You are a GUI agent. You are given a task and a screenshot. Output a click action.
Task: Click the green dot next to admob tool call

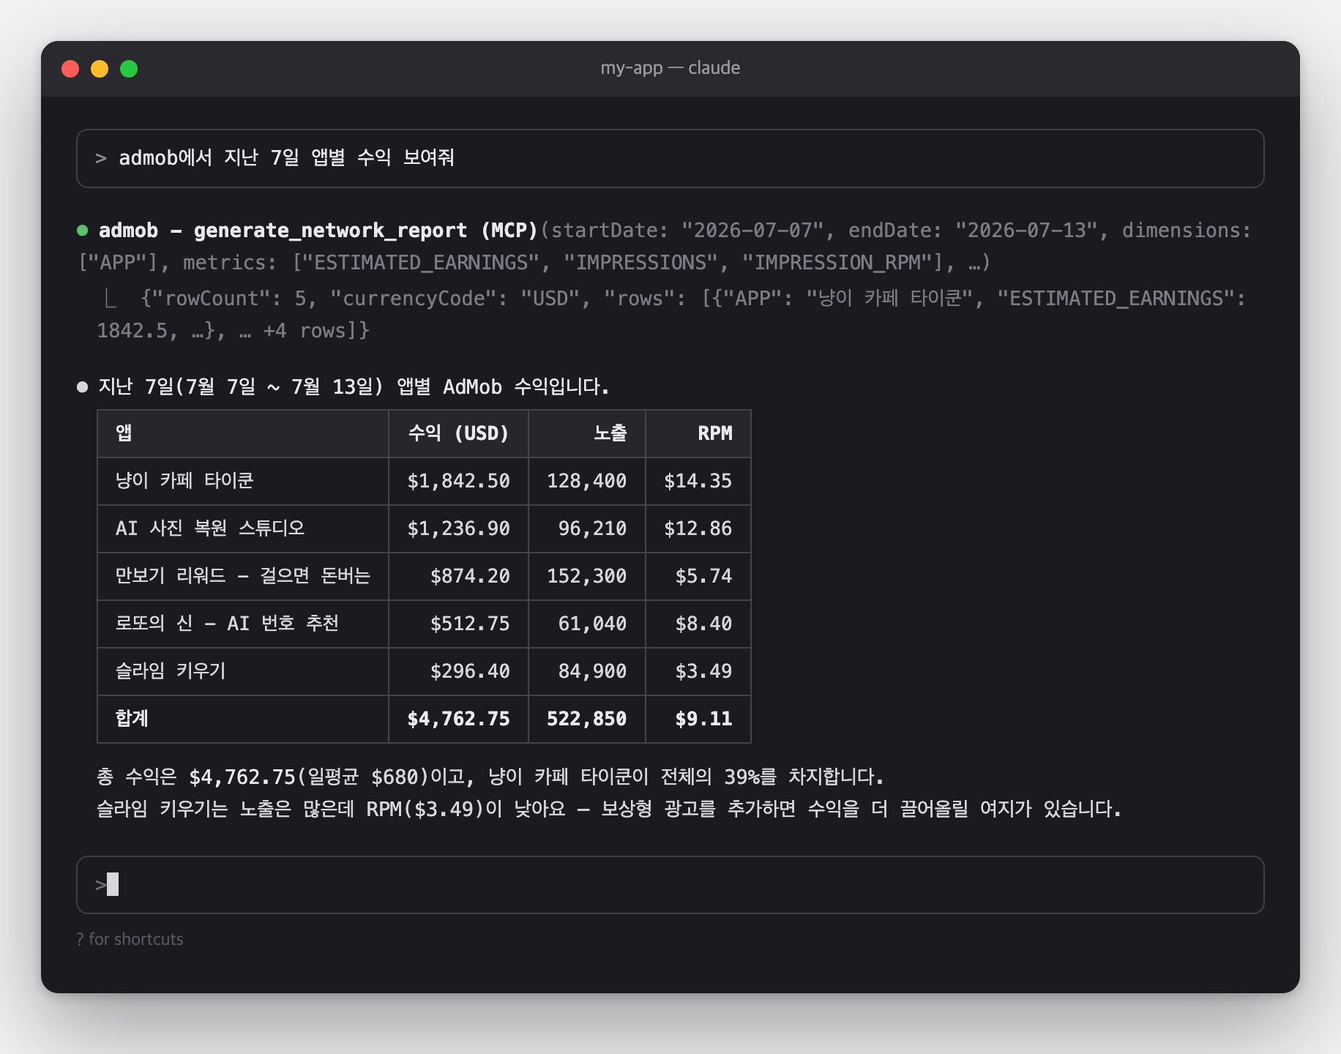click(83, 231)
